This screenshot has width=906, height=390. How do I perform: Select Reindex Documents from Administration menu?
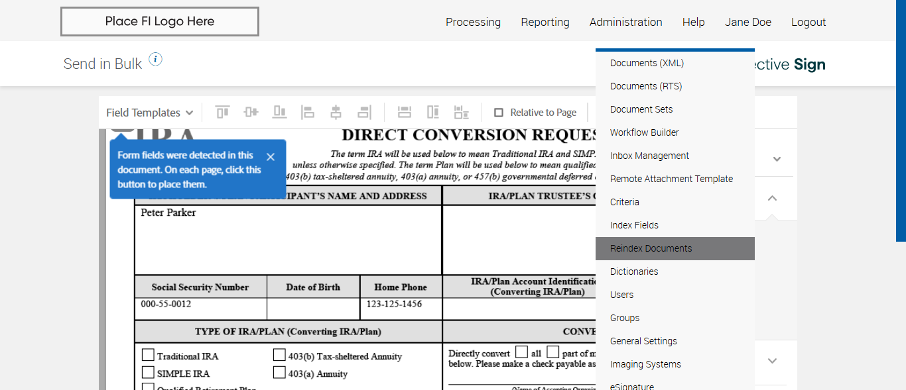point(651,248)
